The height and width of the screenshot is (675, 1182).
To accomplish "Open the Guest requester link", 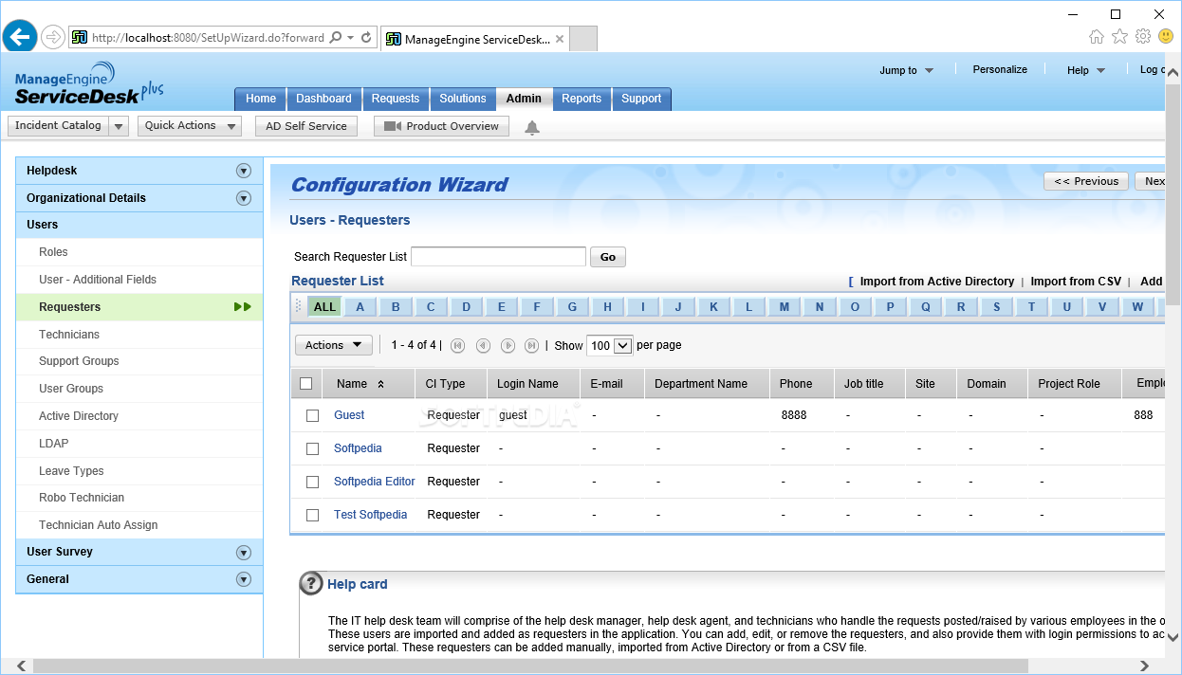I will pos(349,415).
